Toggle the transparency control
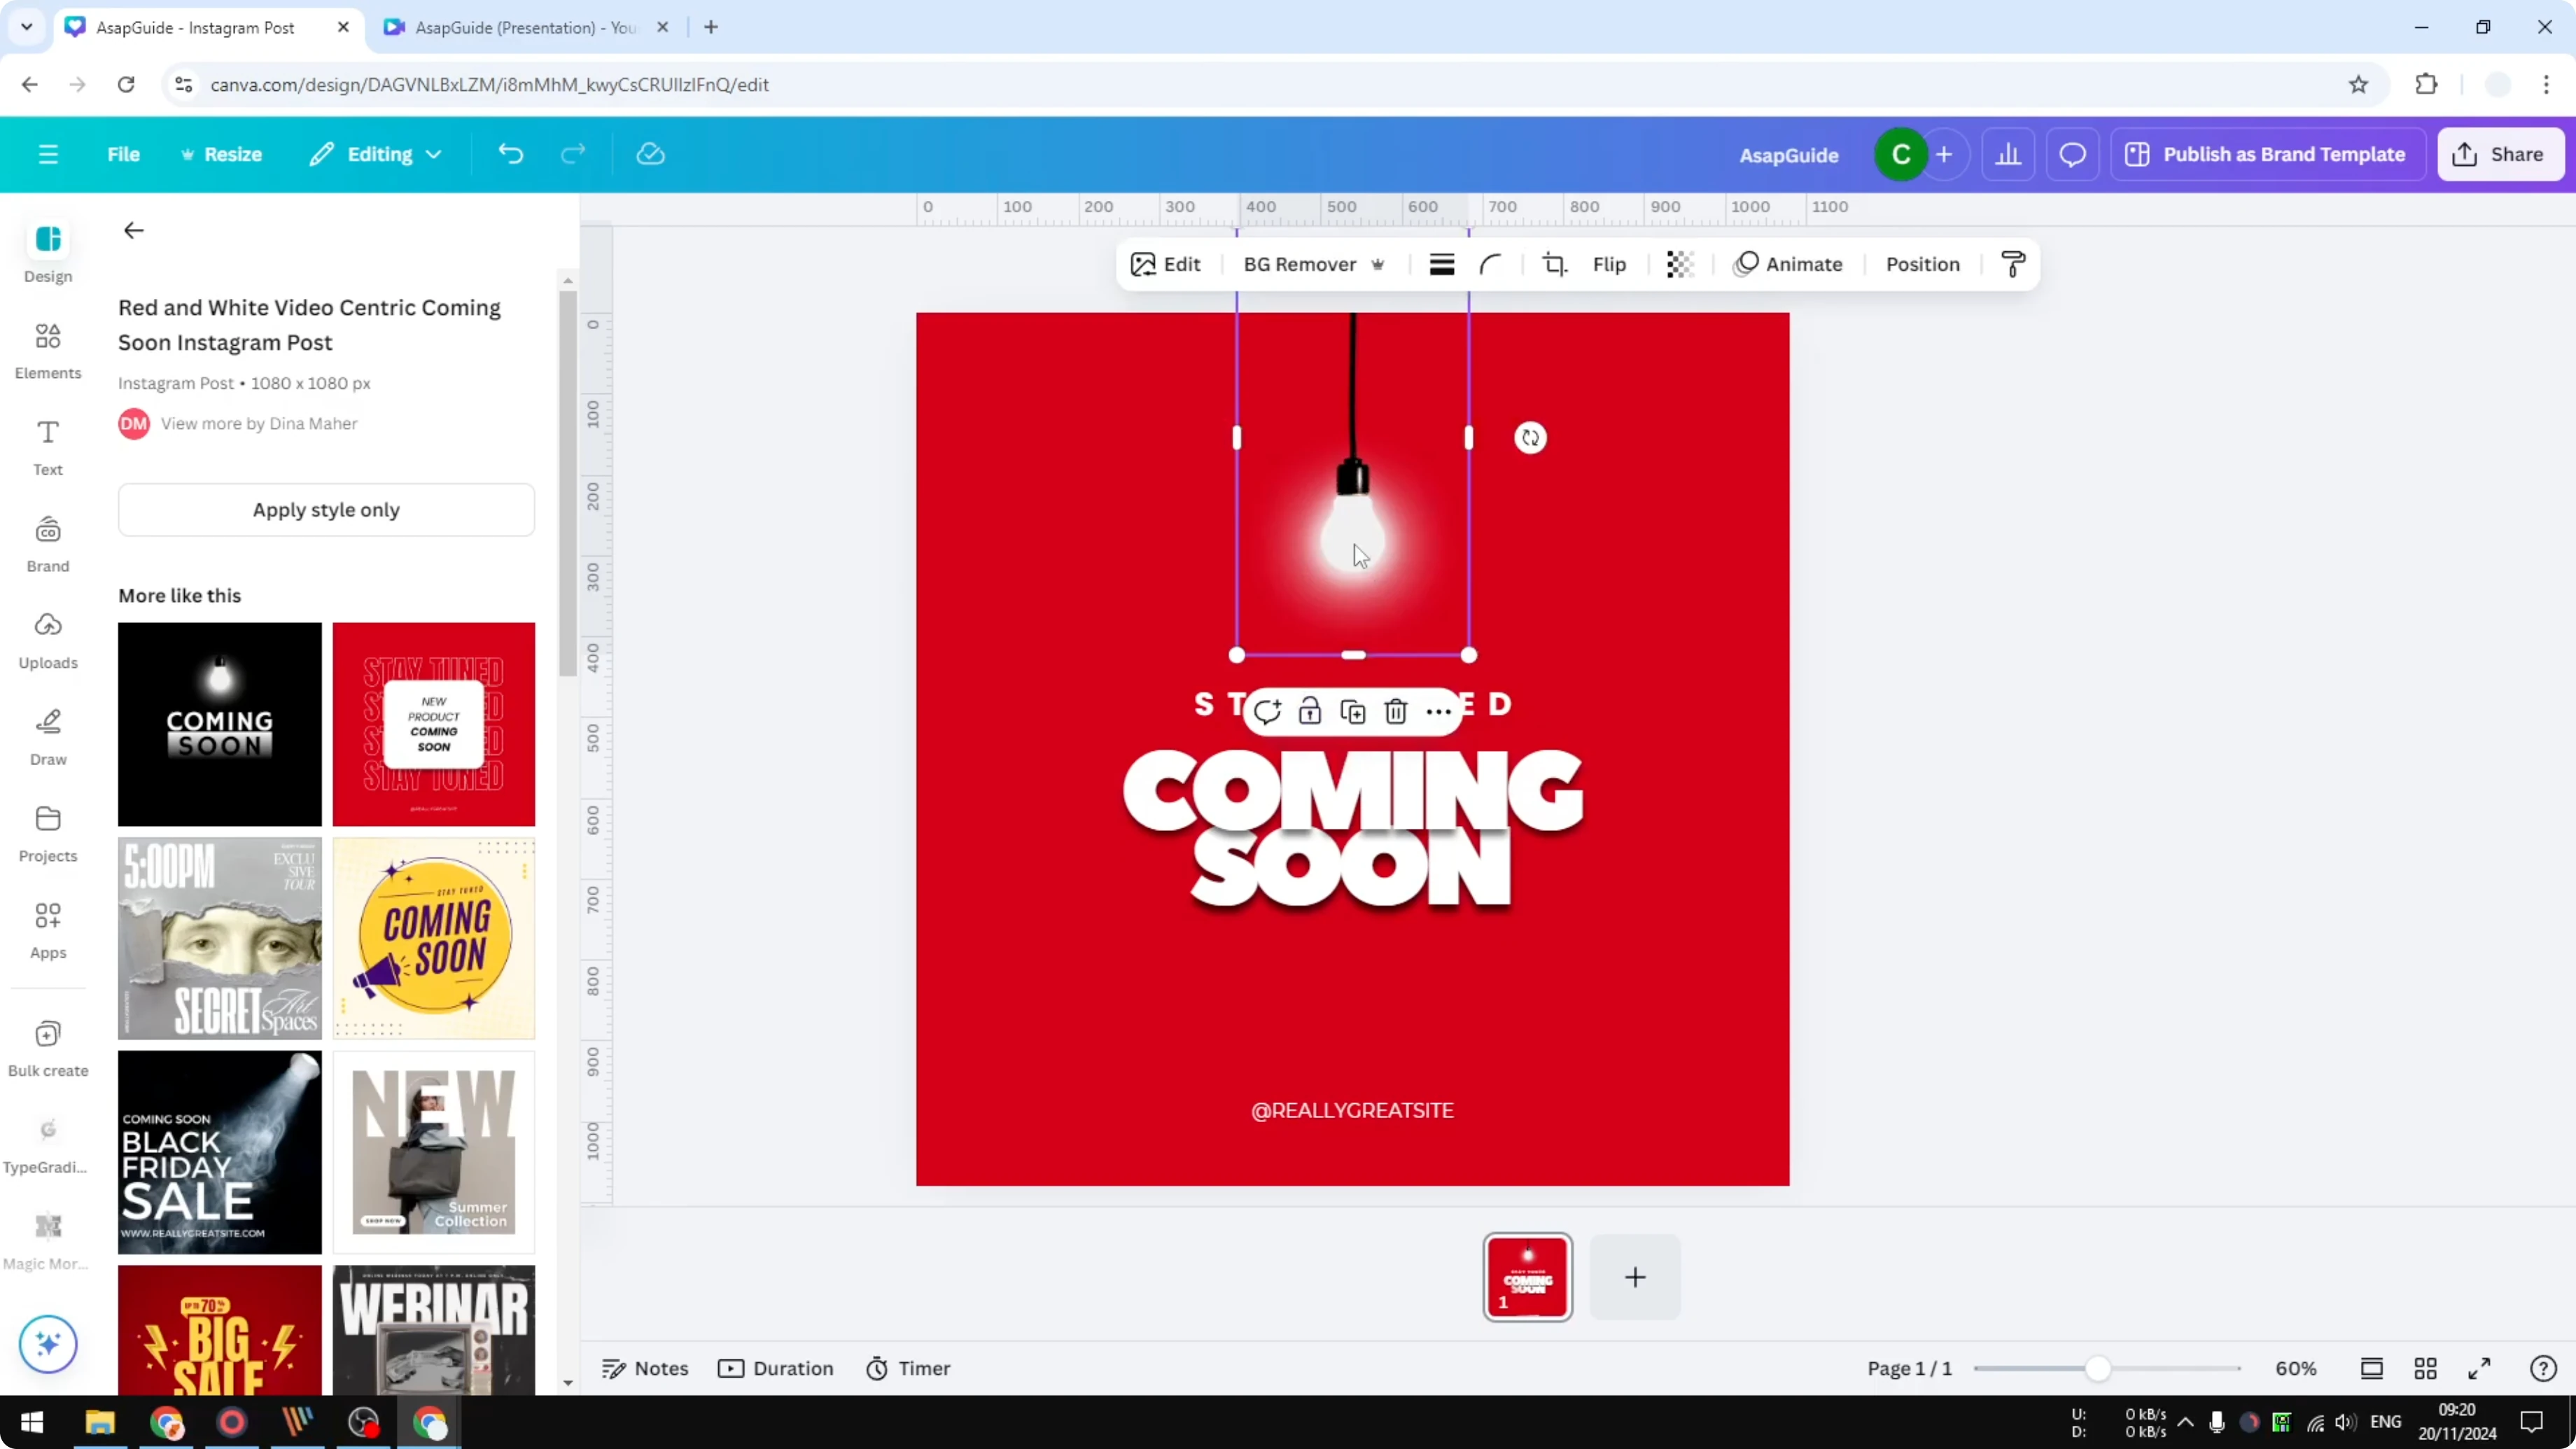Image resolution: width=2576 pixels, height=1449 pixels. point(1679,264)
